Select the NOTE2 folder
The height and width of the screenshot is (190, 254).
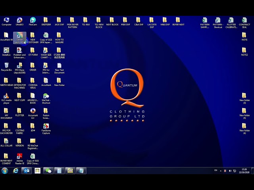pos(244,52)
